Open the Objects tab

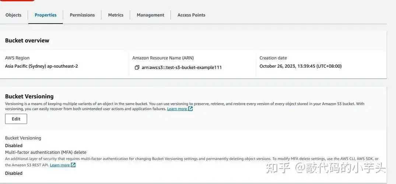(x=13, y=15)
